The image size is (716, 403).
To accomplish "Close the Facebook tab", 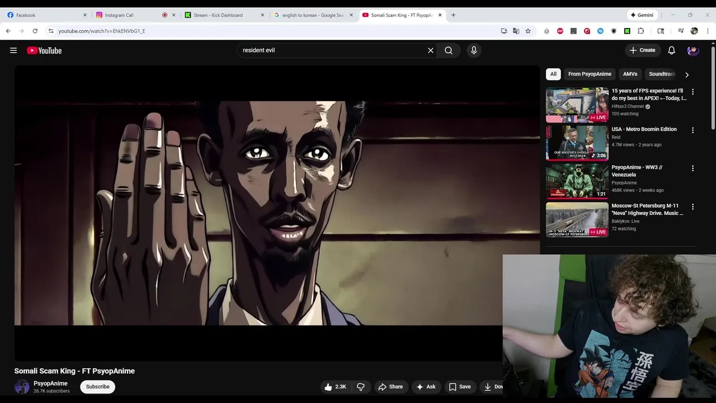I will [x=85, y=15].
